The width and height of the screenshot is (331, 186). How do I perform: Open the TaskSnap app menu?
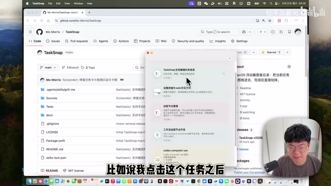[38, 4]
